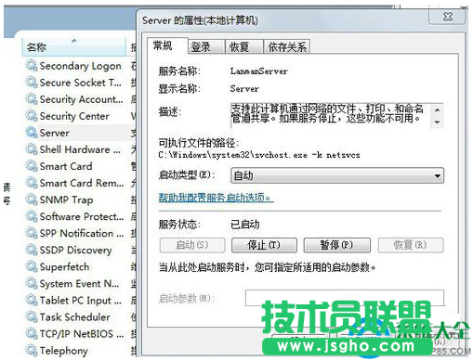This screenshot has height=361, width=473.
Task: Click the disabled 恢复(R) button
Action: [410, 245]
